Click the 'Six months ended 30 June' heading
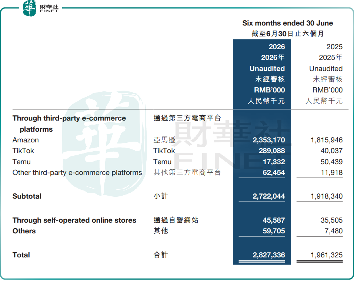354x287 pixels. (x=288, y=23)
